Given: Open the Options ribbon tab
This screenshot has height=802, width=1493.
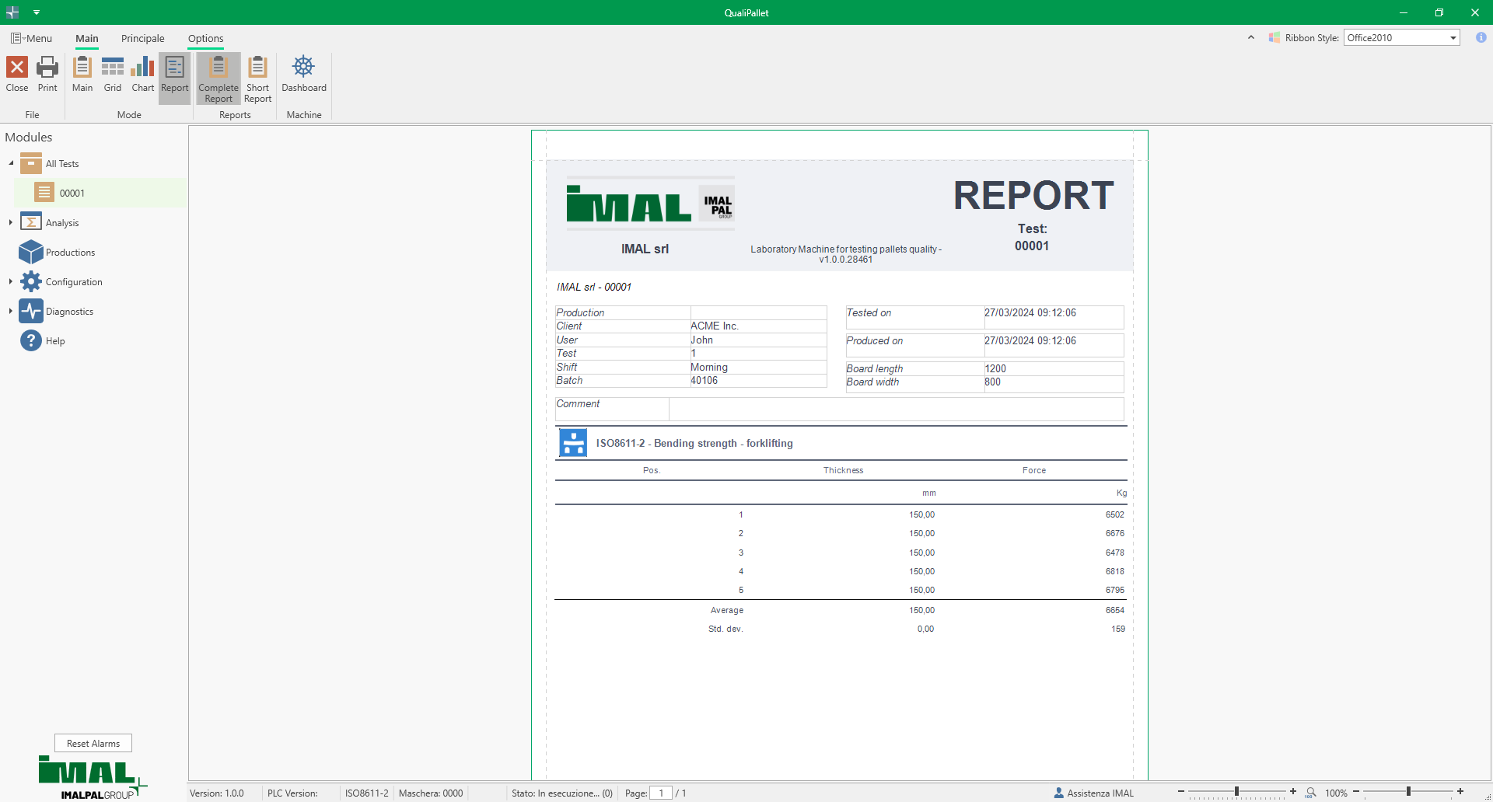Looking at the screenshot, I should click(x=205, y=38).
